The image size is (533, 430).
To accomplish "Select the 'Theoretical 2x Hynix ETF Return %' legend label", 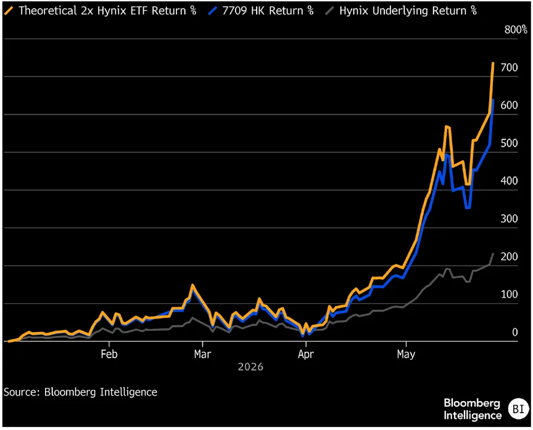I will coord(107,11).
